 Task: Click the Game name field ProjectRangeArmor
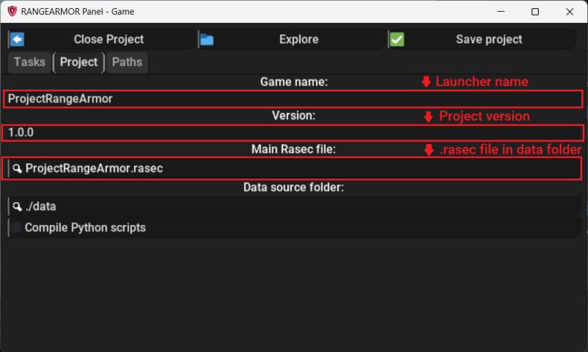293,99
